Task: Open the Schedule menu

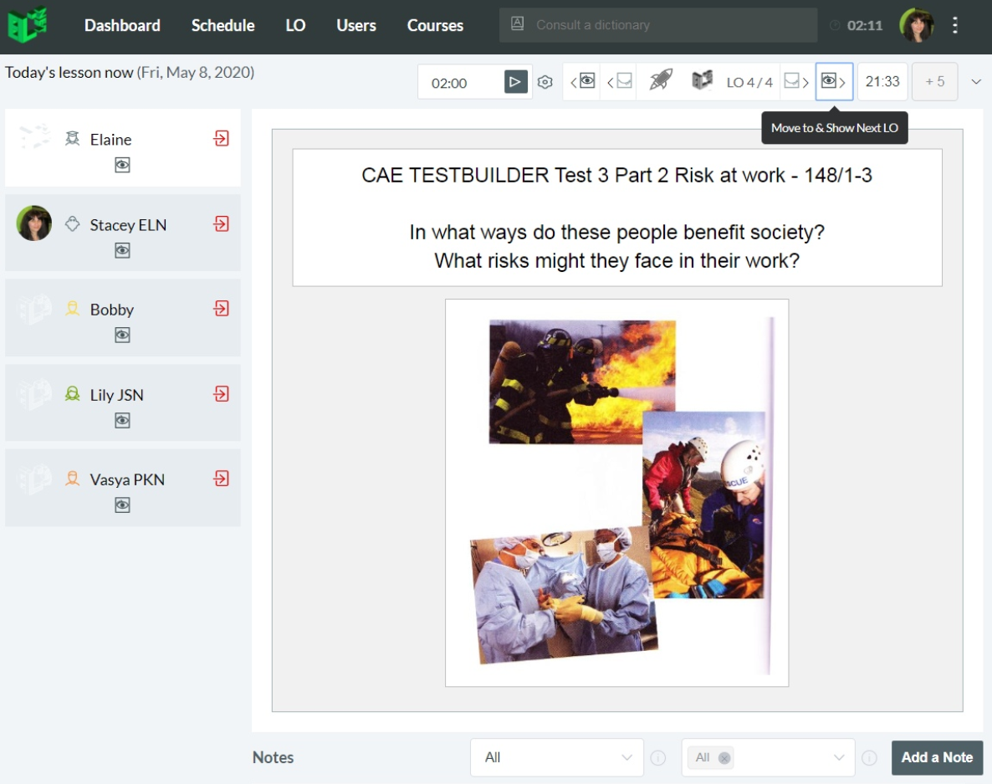Action: (222, 25)
